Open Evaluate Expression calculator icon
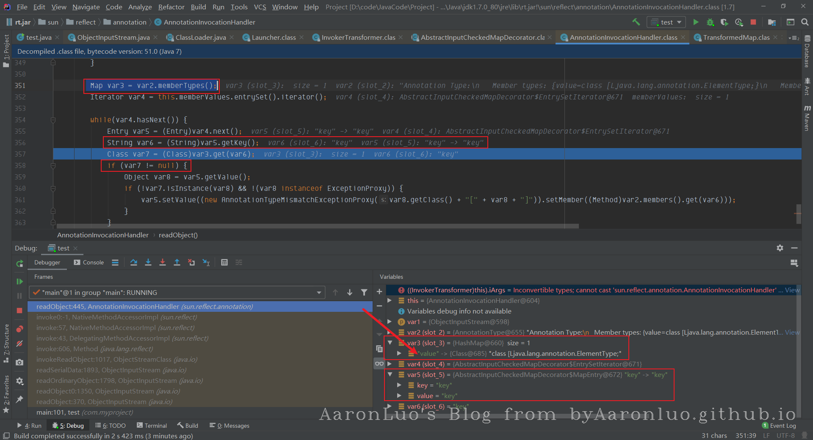Screen dimensions: 813x440 224,262
